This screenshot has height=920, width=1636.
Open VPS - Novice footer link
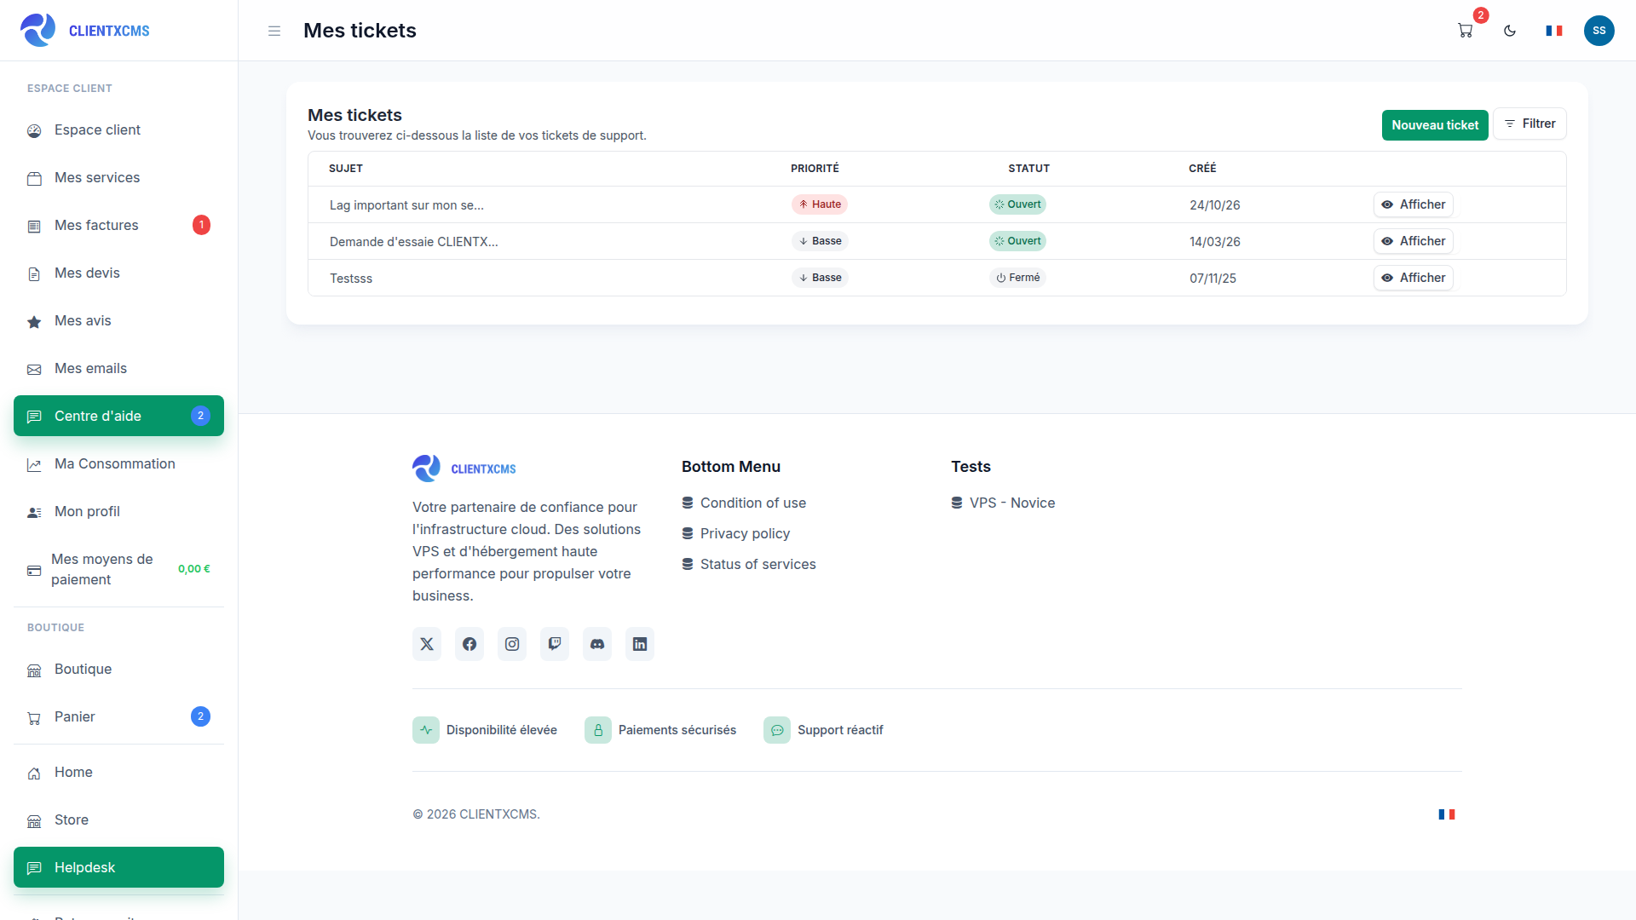[1003, 503]
